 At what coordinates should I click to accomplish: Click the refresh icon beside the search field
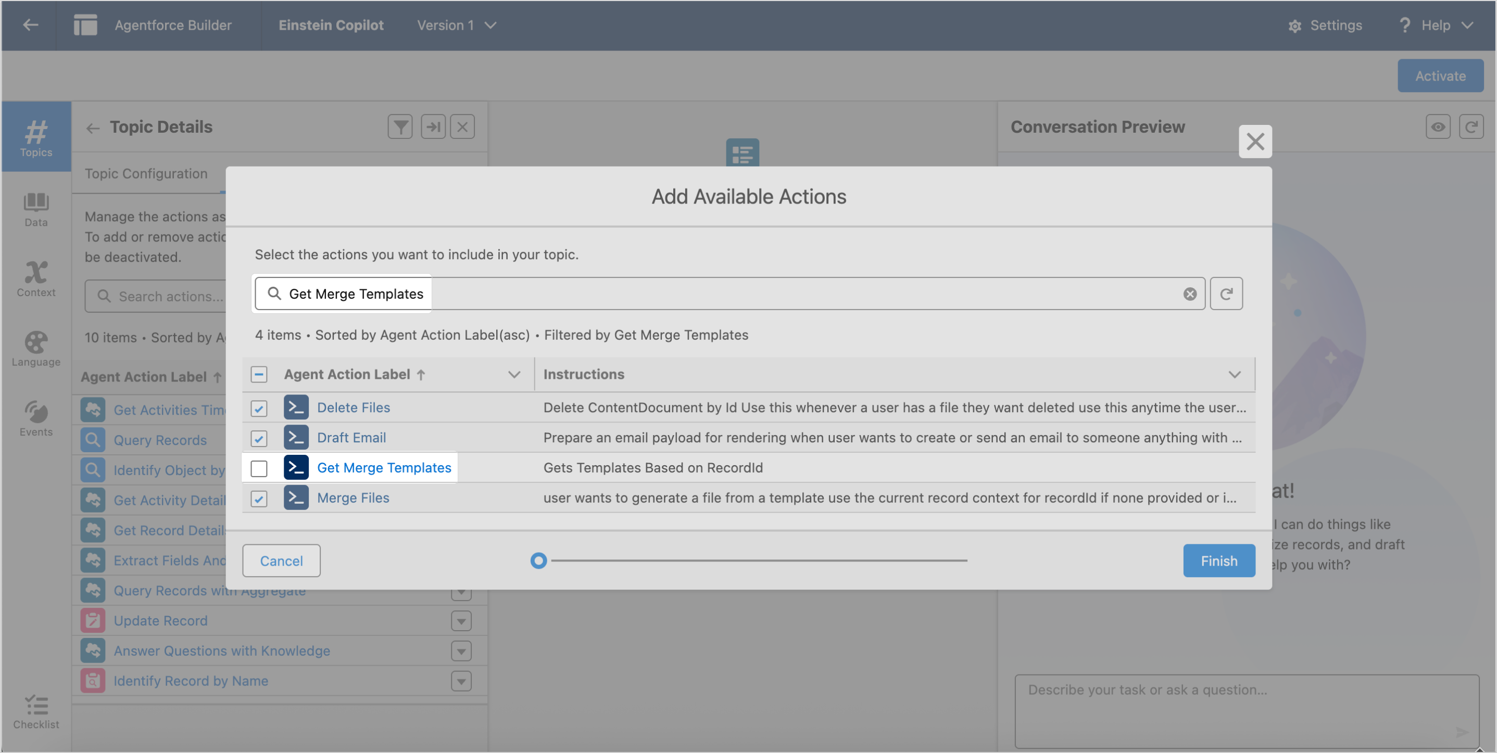click(1226, 294)
